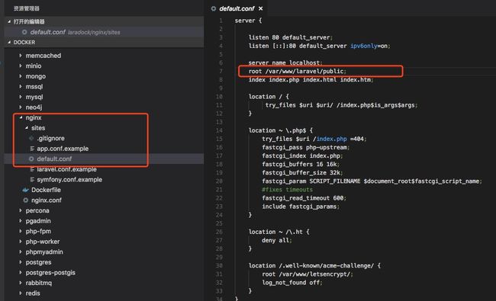Image resolution: width=496 pixels, height=301 pixels.
Task: Click the try_files $uri $uri/ line
Action: pyautogui.click(x=341, y=105)
